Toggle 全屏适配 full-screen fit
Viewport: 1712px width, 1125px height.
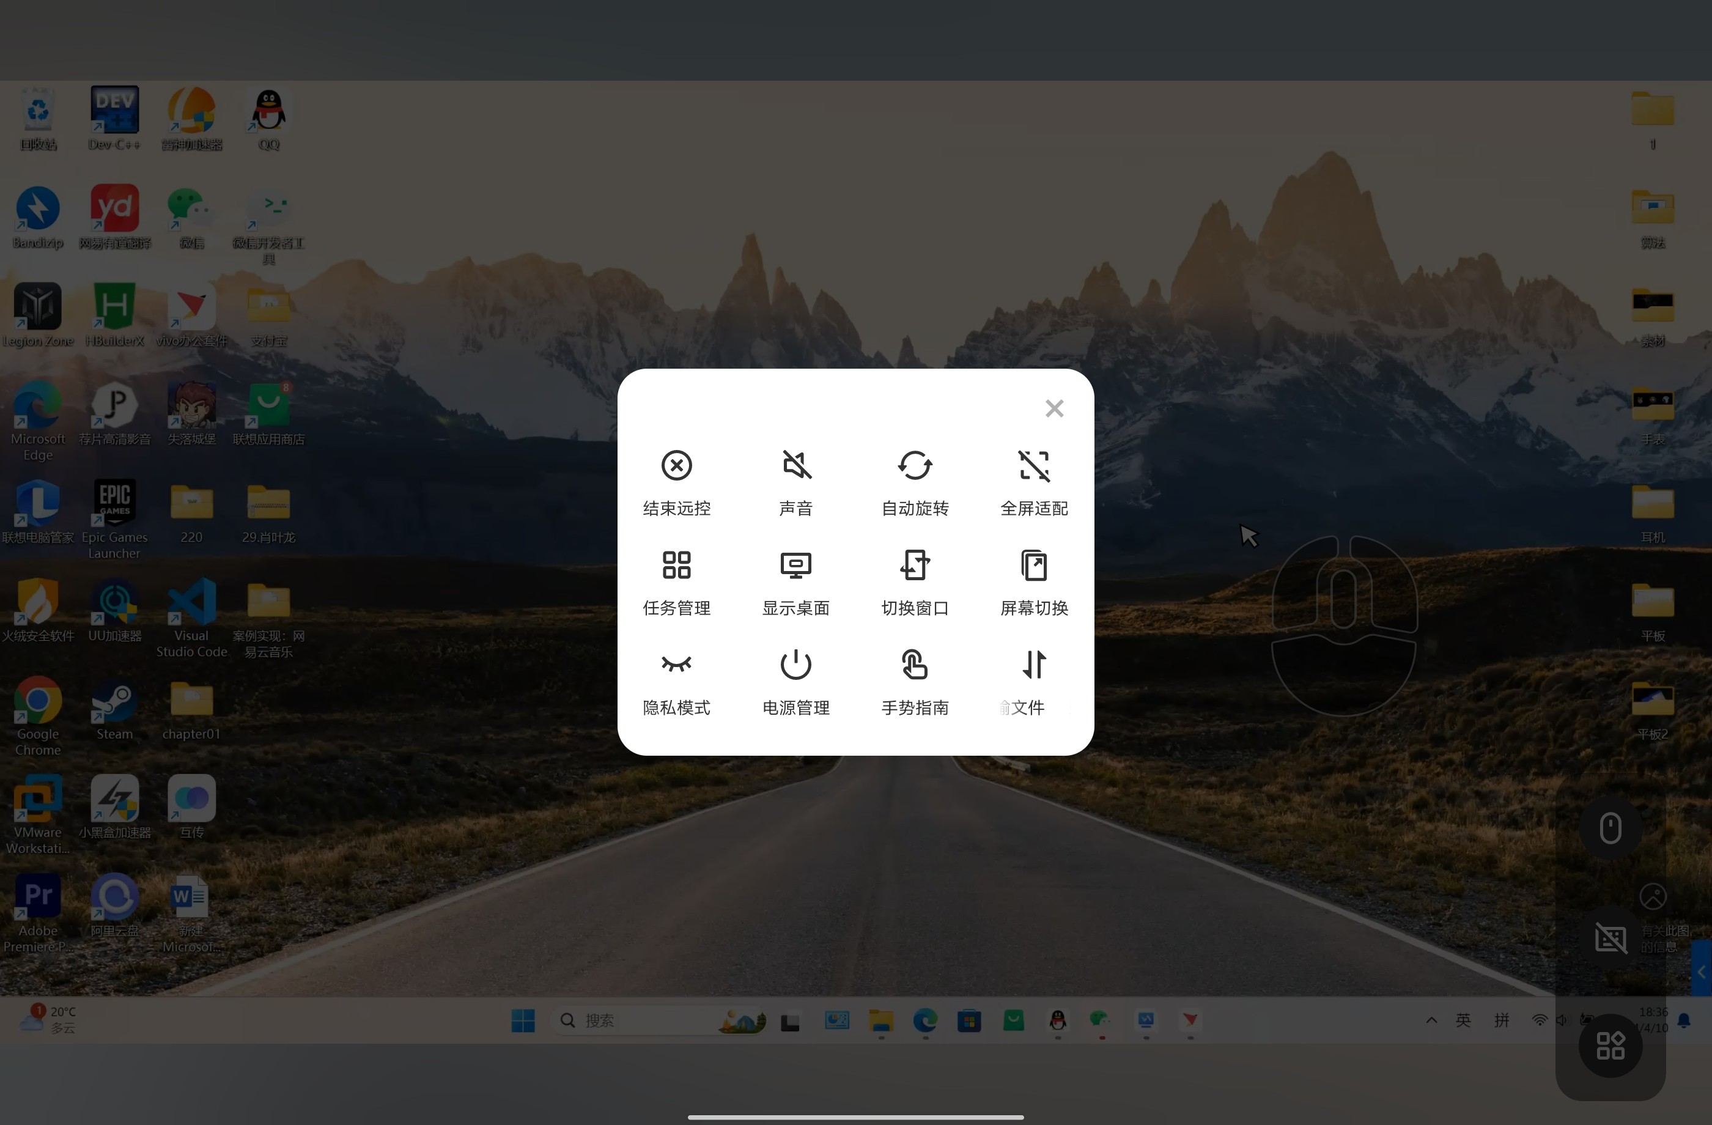click(1035, 482)
